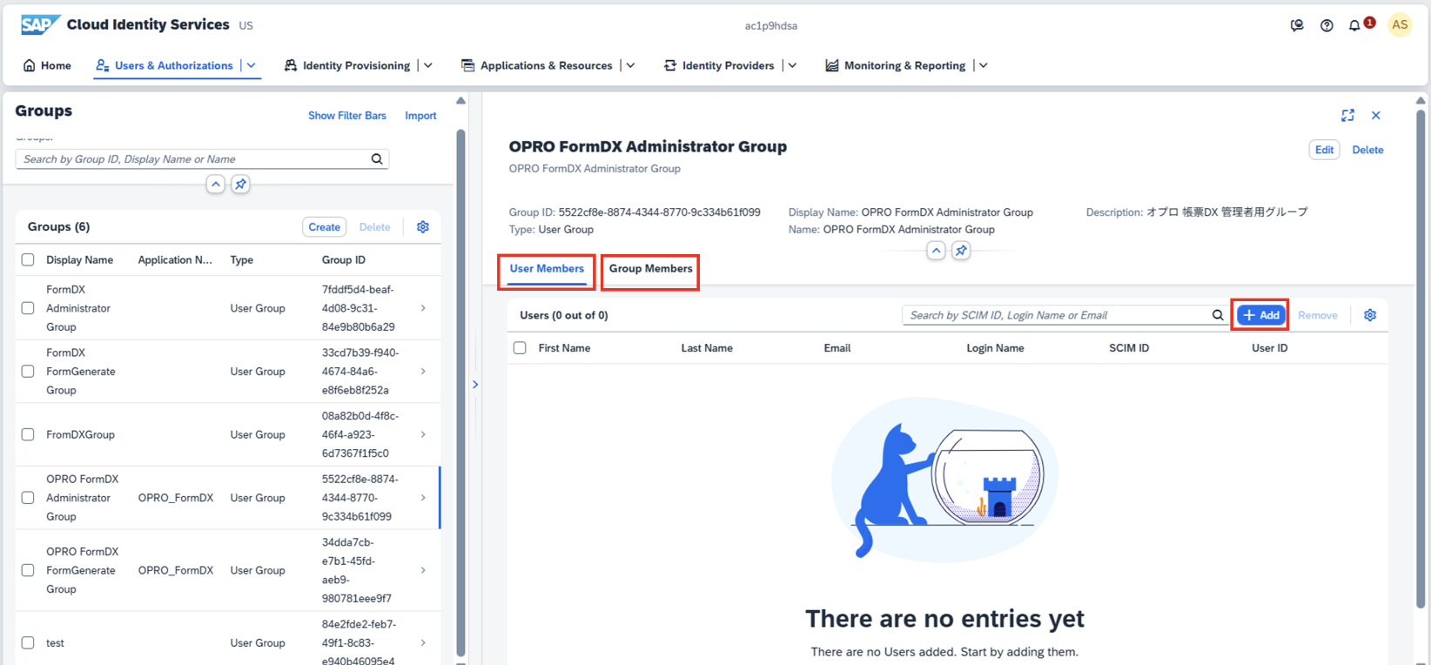Tick the test group checkbox

(28, 643)
